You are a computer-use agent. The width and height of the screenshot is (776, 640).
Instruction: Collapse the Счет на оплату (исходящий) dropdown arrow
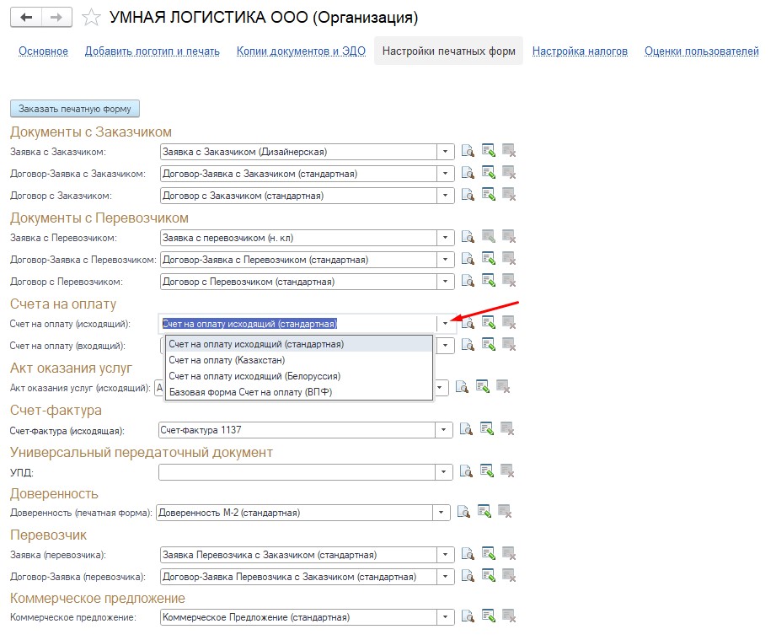[446, 324]
